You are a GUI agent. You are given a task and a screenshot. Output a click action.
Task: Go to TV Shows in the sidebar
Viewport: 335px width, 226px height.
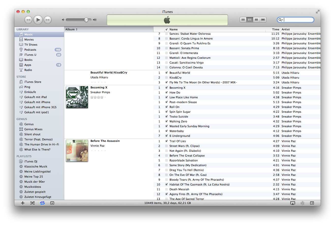39,45
